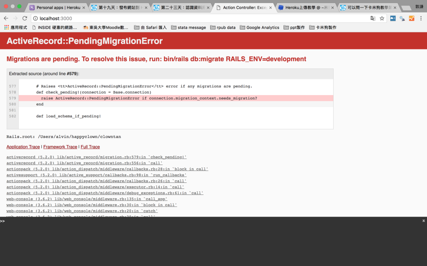This screenshot has height=266, width=427.
Task: Open INSIDE 硬塞的網路 bookmark
Action: [55, 27]
